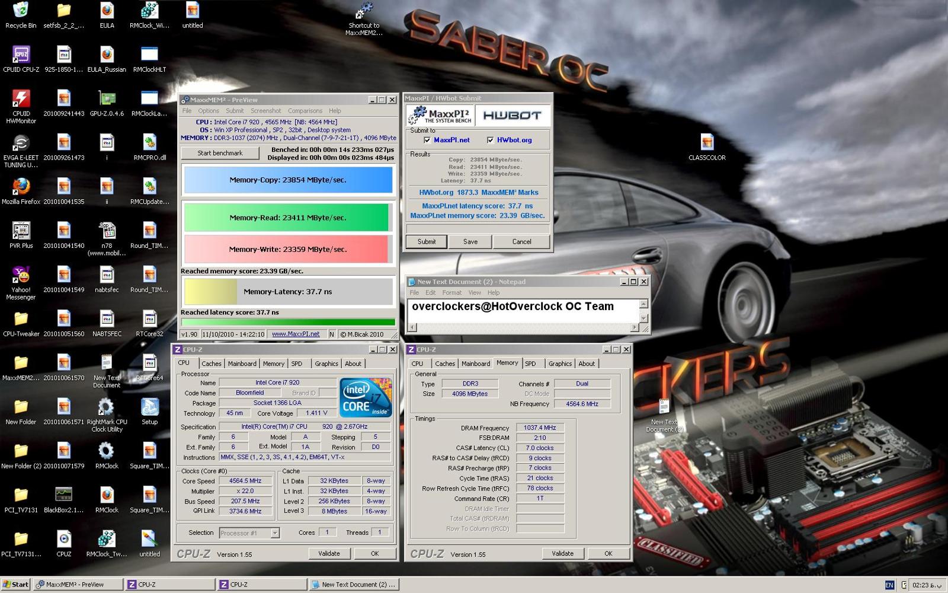Image resolution: width=948 pixels, height=593 pixels.
Task: Open the Options menu in MaxxMEM²
Action: [x=209, y=111]
